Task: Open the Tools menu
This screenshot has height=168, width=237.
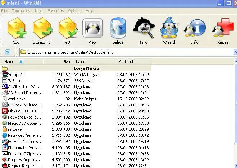Action: point(39,11)
